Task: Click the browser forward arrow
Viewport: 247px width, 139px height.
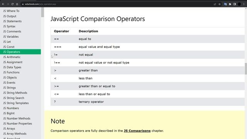Action: [8, 4]
